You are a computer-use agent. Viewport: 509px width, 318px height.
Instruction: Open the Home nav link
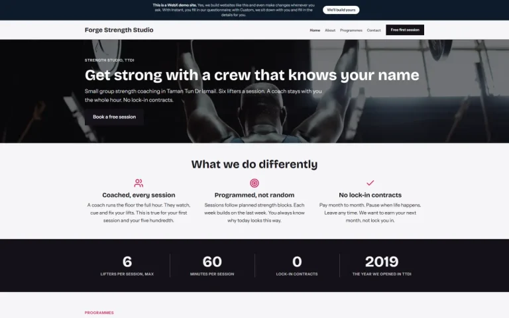pos(315,30)
